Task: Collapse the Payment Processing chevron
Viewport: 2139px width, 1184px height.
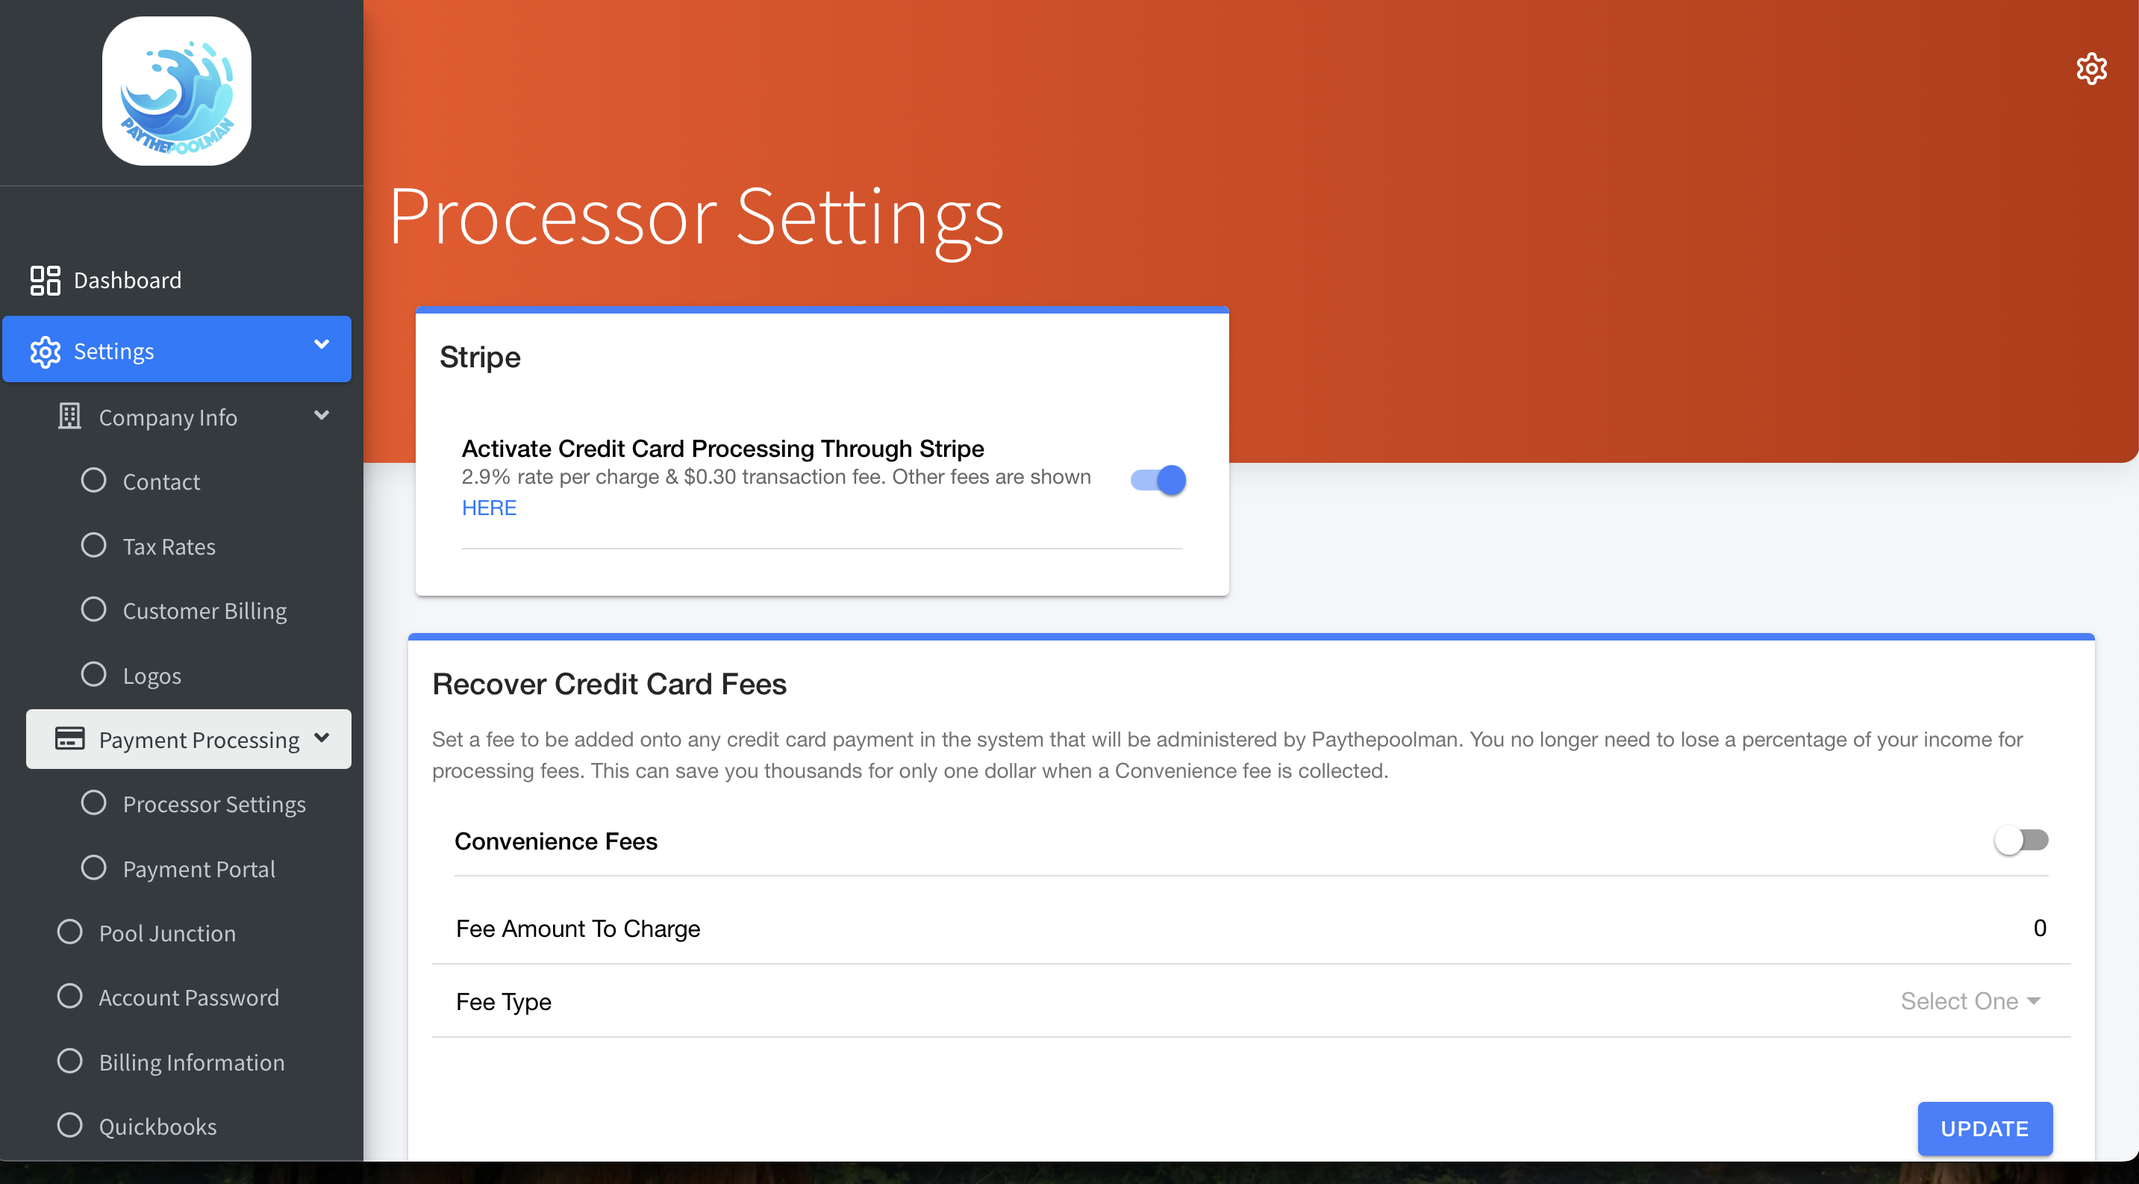Action: click(322, 738)
